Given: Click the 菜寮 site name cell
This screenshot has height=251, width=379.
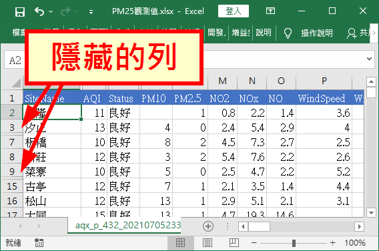Looking at the screenshot, I should [52, 172].
